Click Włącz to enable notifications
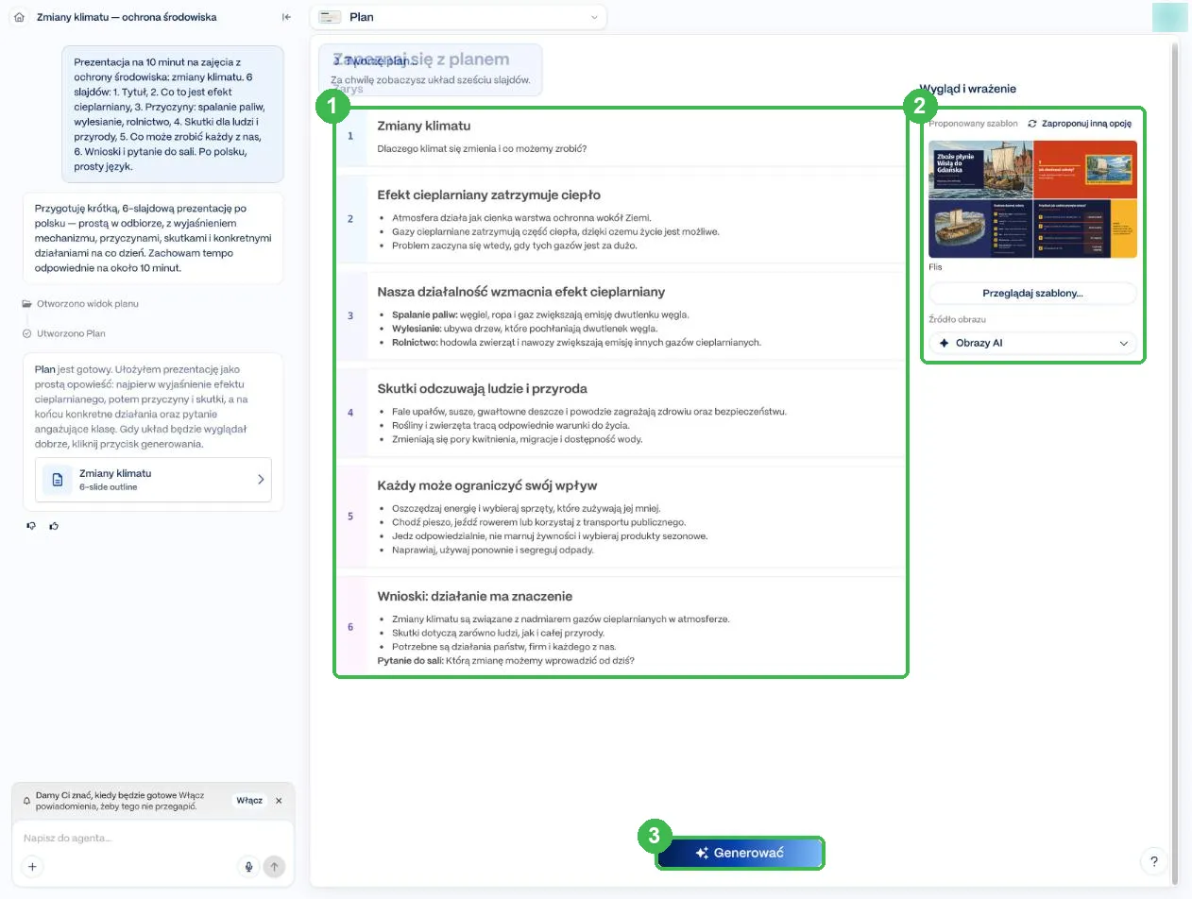This screenshot has height=899, width=1192. click(x=249, y=800)
